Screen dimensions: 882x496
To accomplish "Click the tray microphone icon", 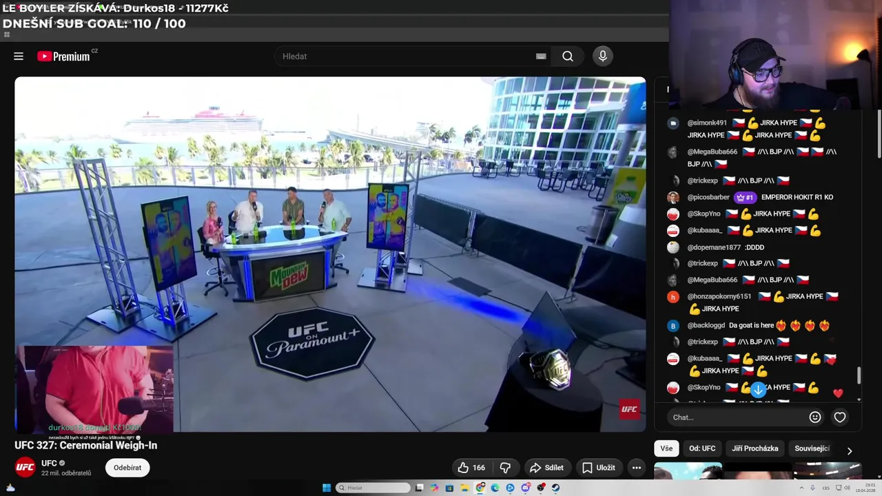I will (x=813, y=488).
